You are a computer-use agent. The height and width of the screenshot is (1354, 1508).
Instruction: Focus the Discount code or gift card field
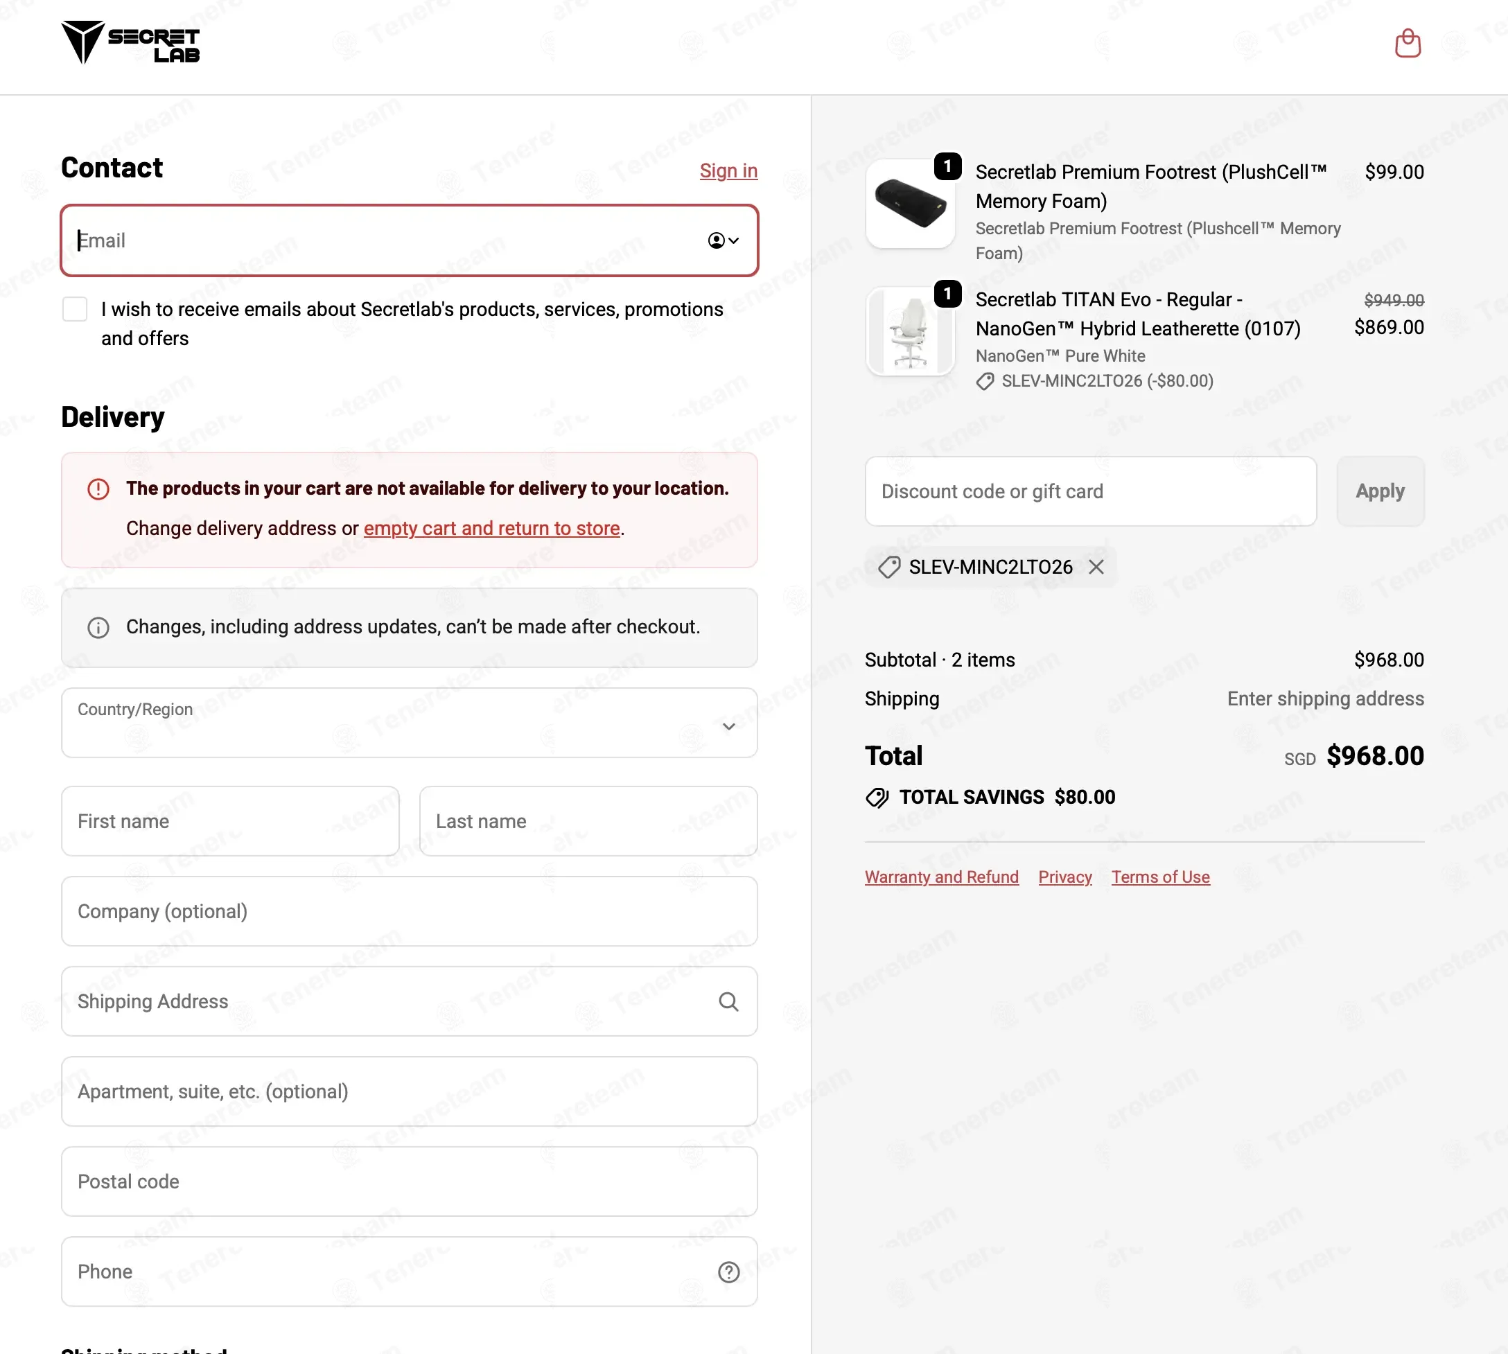tap(1091, 491)
